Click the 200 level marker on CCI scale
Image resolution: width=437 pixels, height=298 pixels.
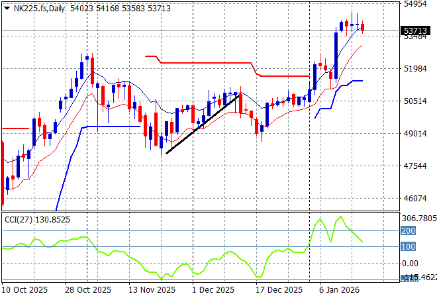(408, 230)
